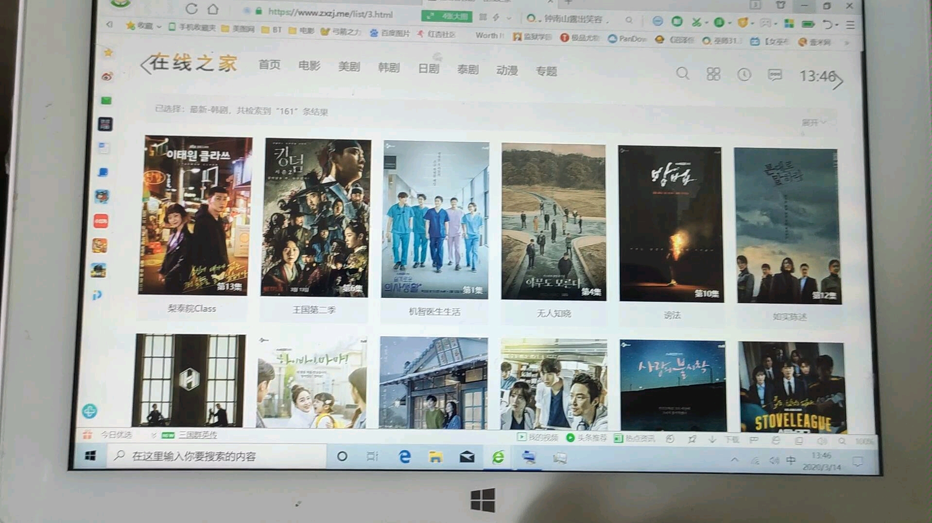Screen dimensions: 932x523
Task: Open File Explorer from taskbar
Action: 435,457
